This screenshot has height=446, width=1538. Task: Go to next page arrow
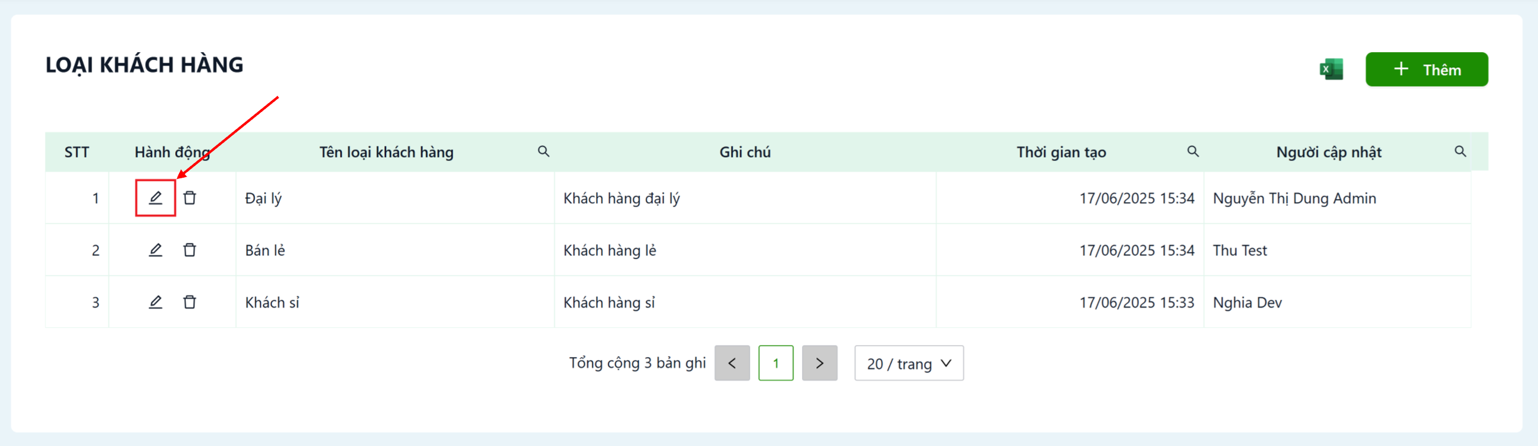click(820, 363)
